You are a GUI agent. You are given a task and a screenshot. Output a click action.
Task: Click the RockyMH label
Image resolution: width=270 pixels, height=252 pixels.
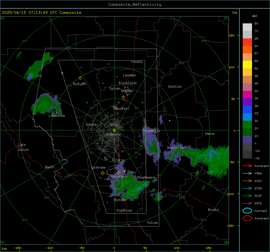tap(79, 84)
